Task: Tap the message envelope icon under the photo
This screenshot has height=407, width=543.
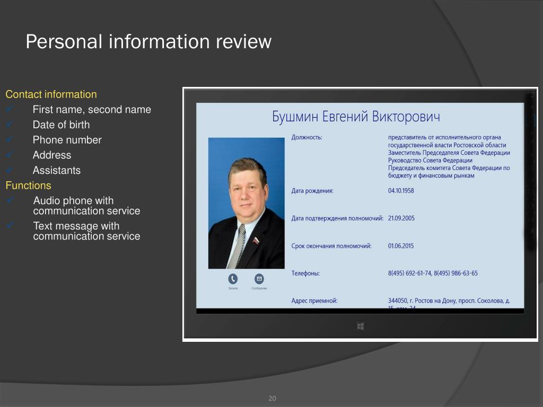Action: tap(259, 279)
